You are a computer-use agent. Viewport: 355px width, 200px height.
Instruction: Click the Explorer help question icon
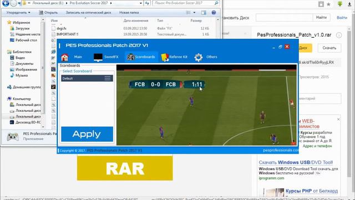(214, 12)
